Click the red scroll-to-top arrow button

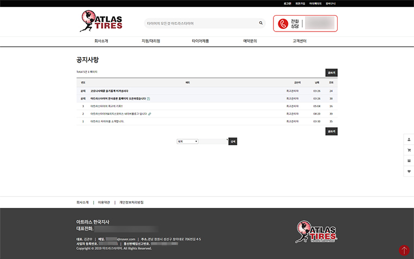click(404, 250)
